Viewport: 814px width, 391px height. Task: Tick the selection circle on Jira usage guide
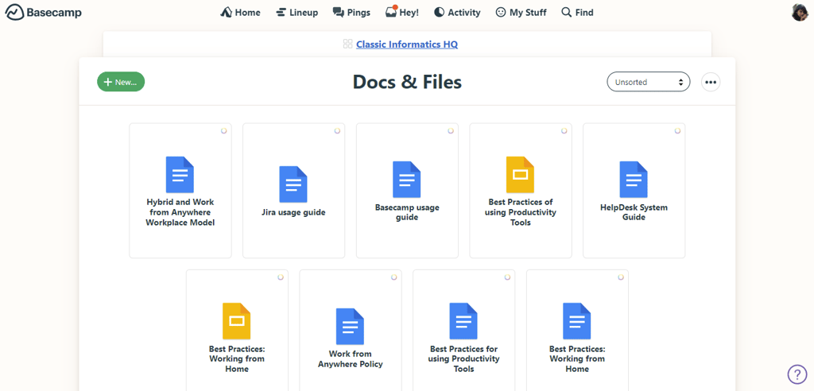[x=337, y=130]
